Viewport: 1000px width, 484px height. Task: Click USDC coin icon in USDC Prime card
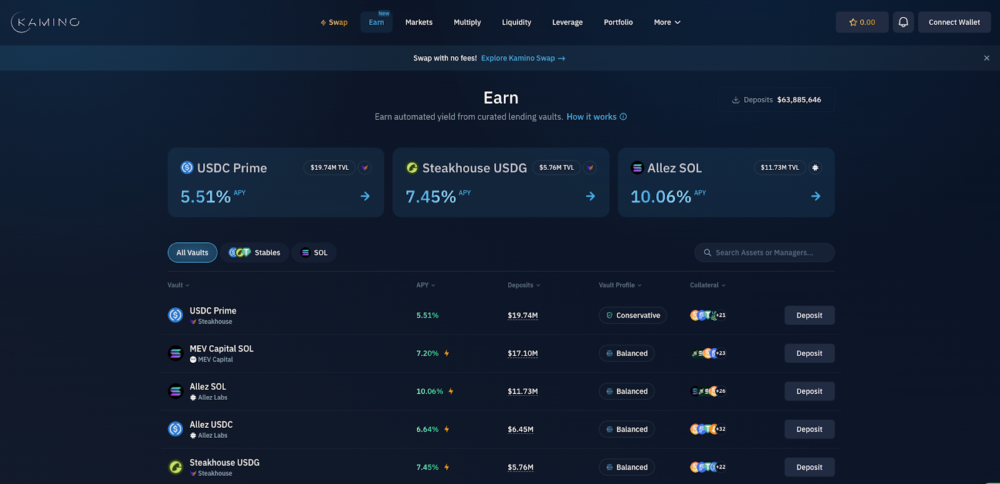tap(187, 167)
